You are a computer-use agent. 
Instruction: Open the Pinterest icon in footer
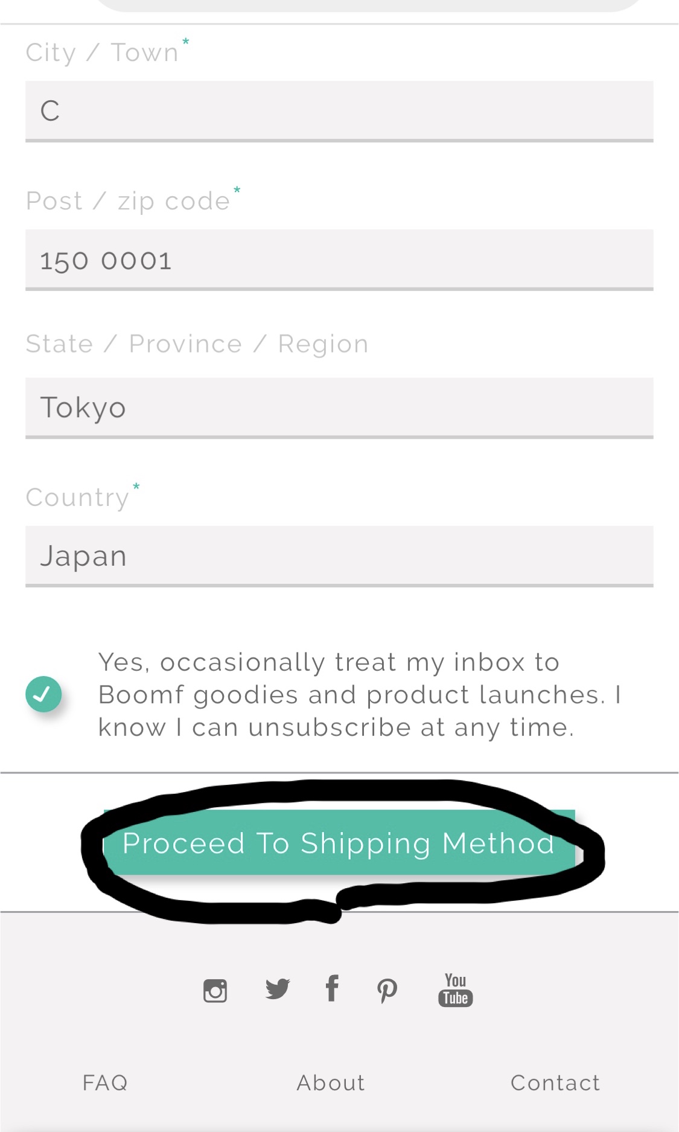tap(387, 990)
